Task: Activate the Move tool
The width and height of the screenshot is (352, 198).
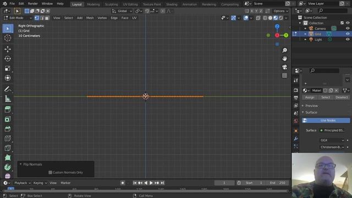Action: coord(8,49)
